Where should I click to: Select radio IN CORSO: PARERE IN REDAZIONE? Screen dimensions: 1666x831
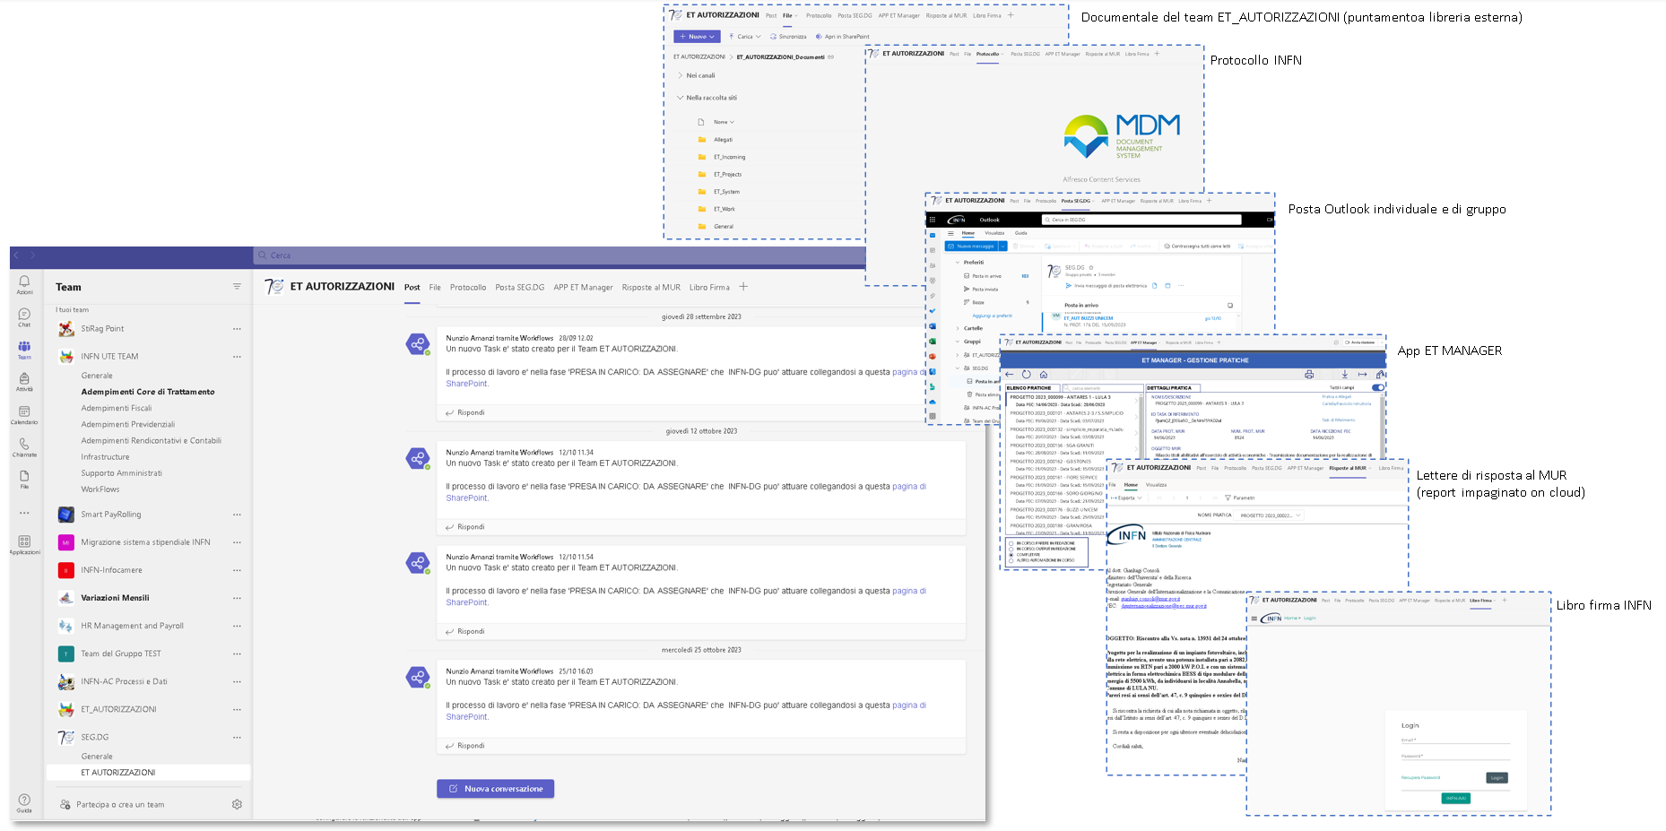pos(1011,542)
